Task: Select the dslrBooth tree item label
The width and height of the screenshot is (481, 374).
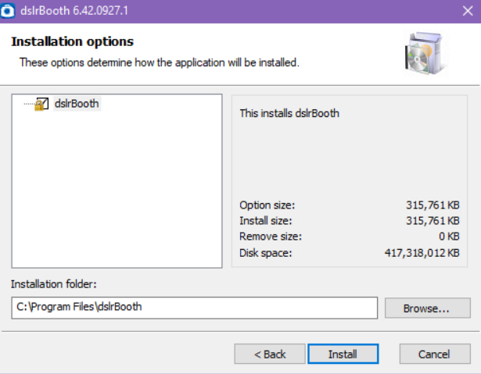Action: tap(77, 104)
